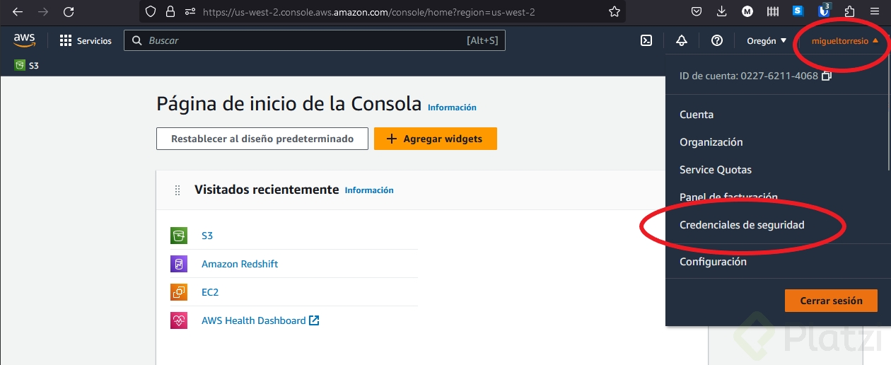This screenshot has width=891, height=365.
Task: Open the tracking protection shield icon
Action: click(x=150, y=11)
